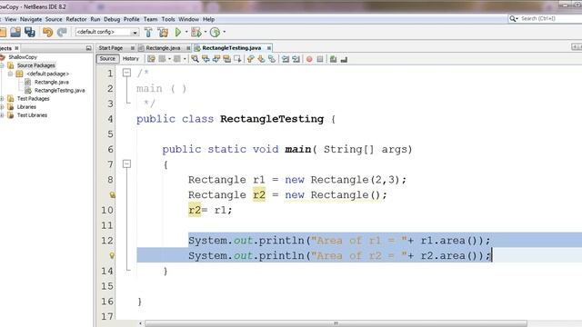The image size is (582, 327).
Task: Click the line "r2= r1;" in editor
Action: 210,210
